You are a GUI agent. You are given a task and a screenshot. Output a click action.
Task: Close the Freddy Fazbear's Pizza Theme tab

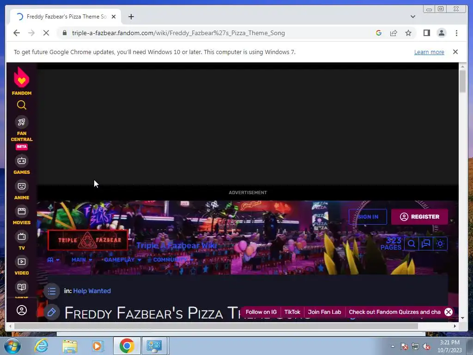(x=114, y=17)
